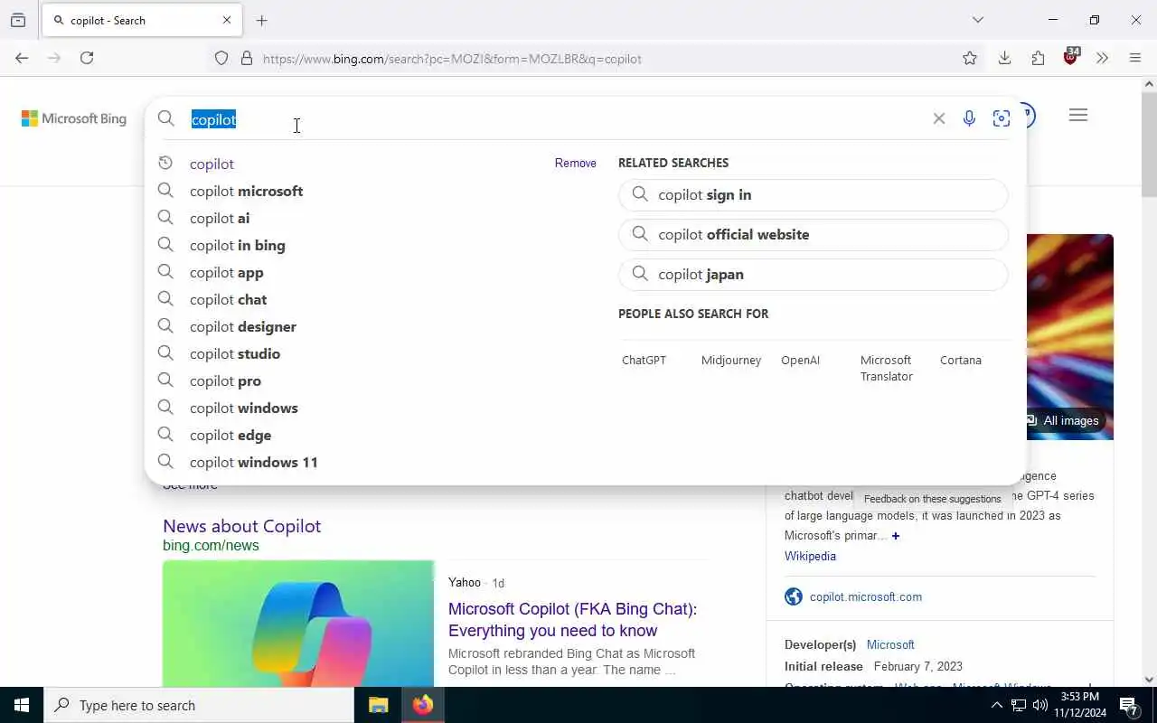Open 'News about Copilot' heading link
The width and height of the screenshot is (1157, 723).
(241, 526)
